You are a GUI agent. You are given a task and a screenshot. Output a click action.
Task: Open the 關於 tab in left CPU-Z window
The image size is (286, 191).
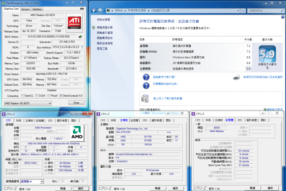click(74, 120)
